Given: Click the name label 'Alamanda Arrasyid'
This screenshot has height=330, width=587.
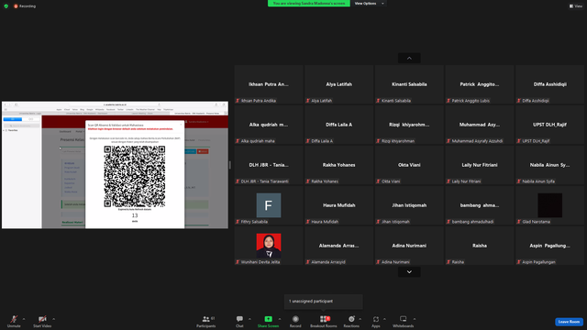Looking at the screenshot, I should tap(328, 262).
